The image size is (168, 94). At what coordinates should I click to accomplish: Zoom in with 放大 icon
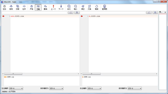click(x=69, y=7)
